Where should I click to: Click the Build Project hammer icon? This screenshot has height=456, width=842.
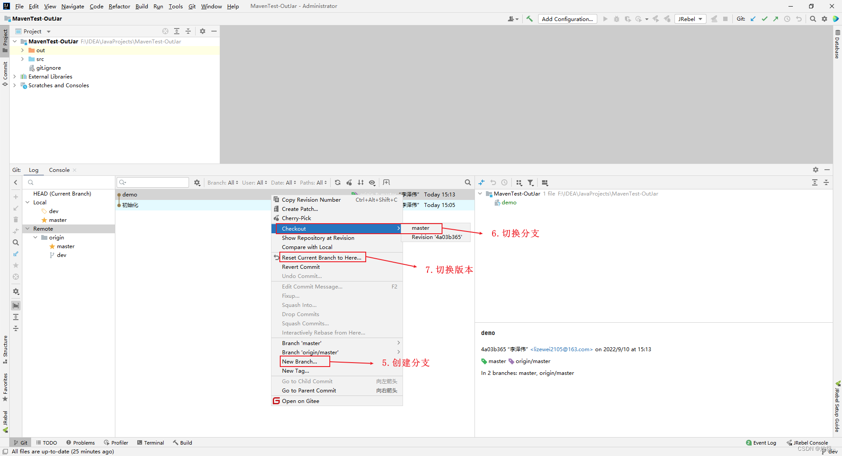(x=529, y=19)
